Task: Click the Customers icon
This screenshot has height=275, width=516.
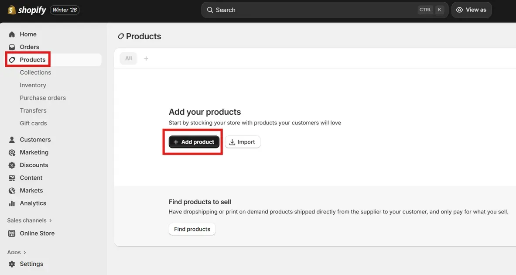Action: click(x=11, y=139)
